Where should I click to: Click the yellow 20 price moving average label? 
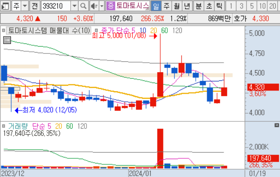(x=154, y=30)
